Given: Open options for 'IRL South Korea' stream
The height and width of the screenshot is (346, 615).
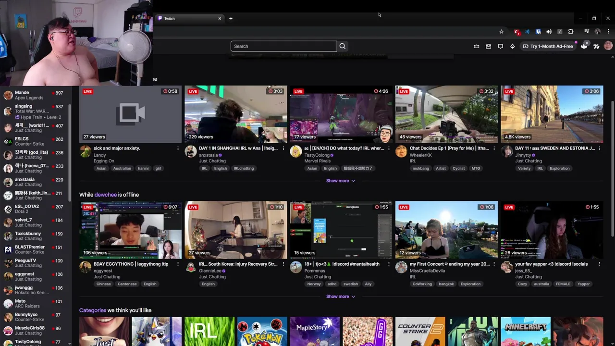Looking at the screenshot, I should (283, 264).
